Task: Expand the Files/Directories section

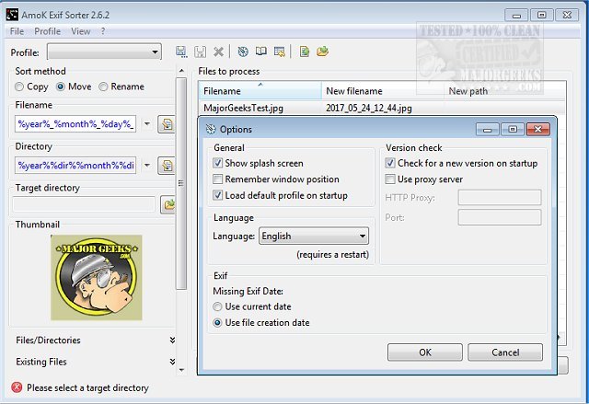Action: click(172, 341)
